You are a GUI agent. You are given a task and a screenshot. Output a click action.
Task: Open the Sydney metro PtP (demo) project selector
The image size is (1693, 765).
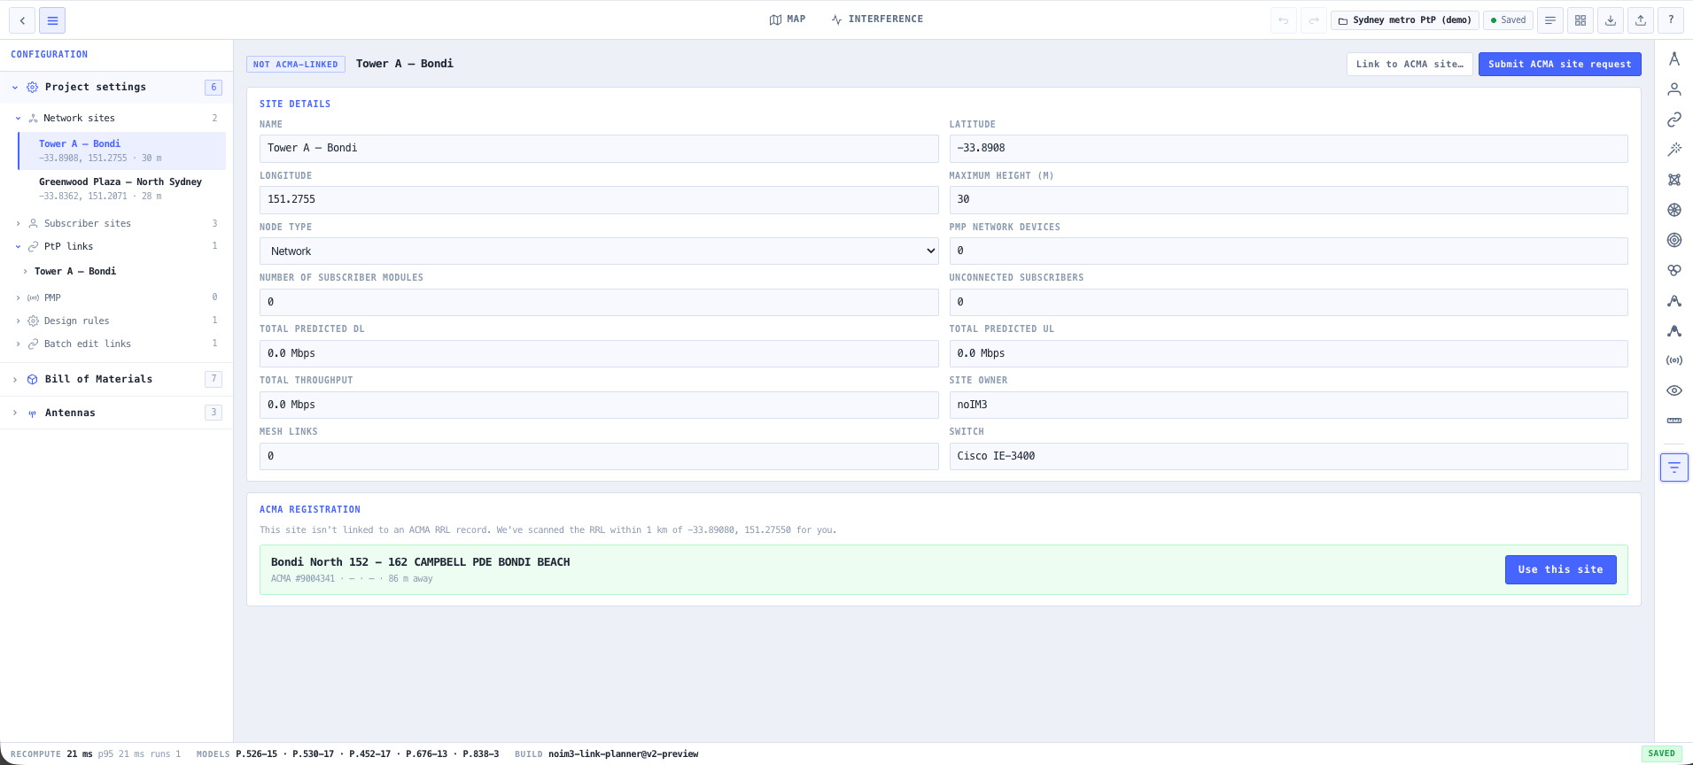click(x=1405, y=20)
